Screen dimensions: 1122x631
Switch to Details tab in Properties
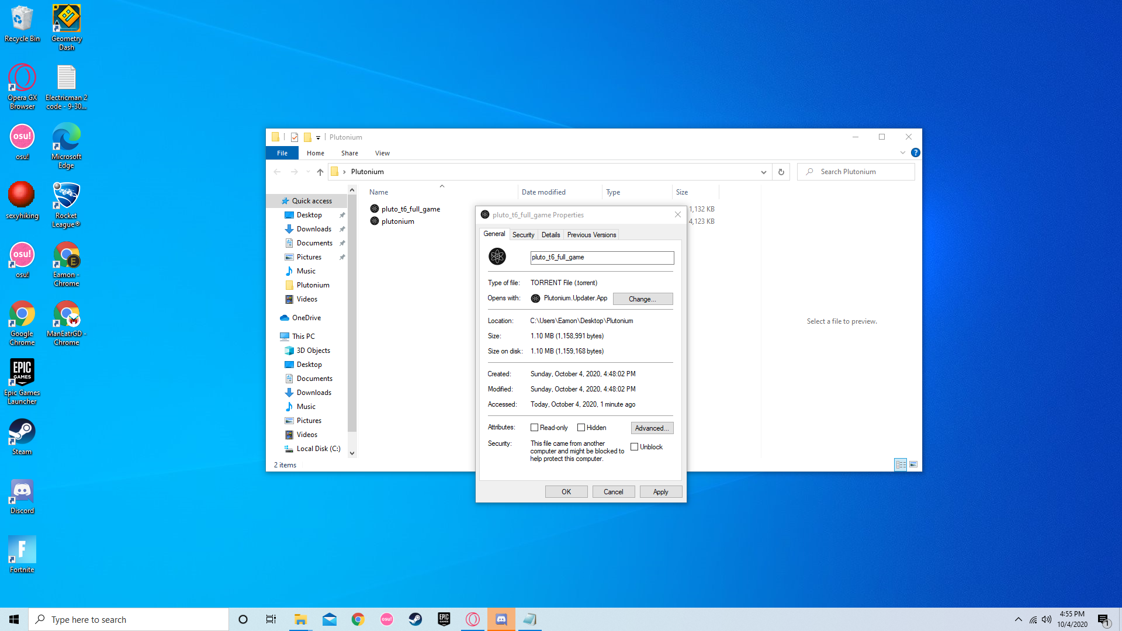pos(550,235)
